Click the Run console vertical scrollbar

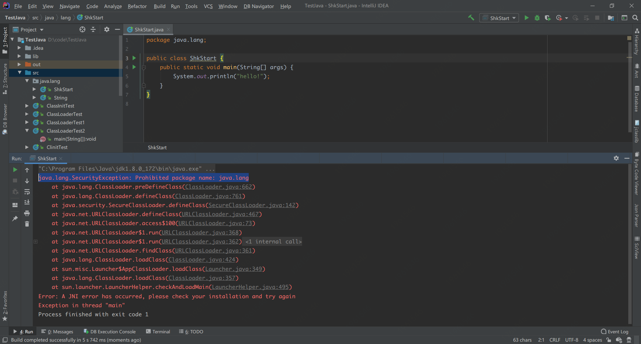point(630,244)
